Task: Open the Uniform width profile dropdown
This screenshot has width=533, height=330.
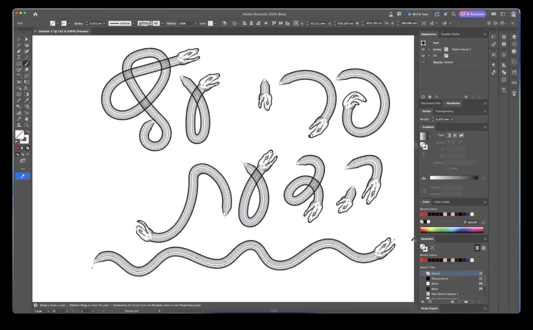Action: (x=134, y=23)
